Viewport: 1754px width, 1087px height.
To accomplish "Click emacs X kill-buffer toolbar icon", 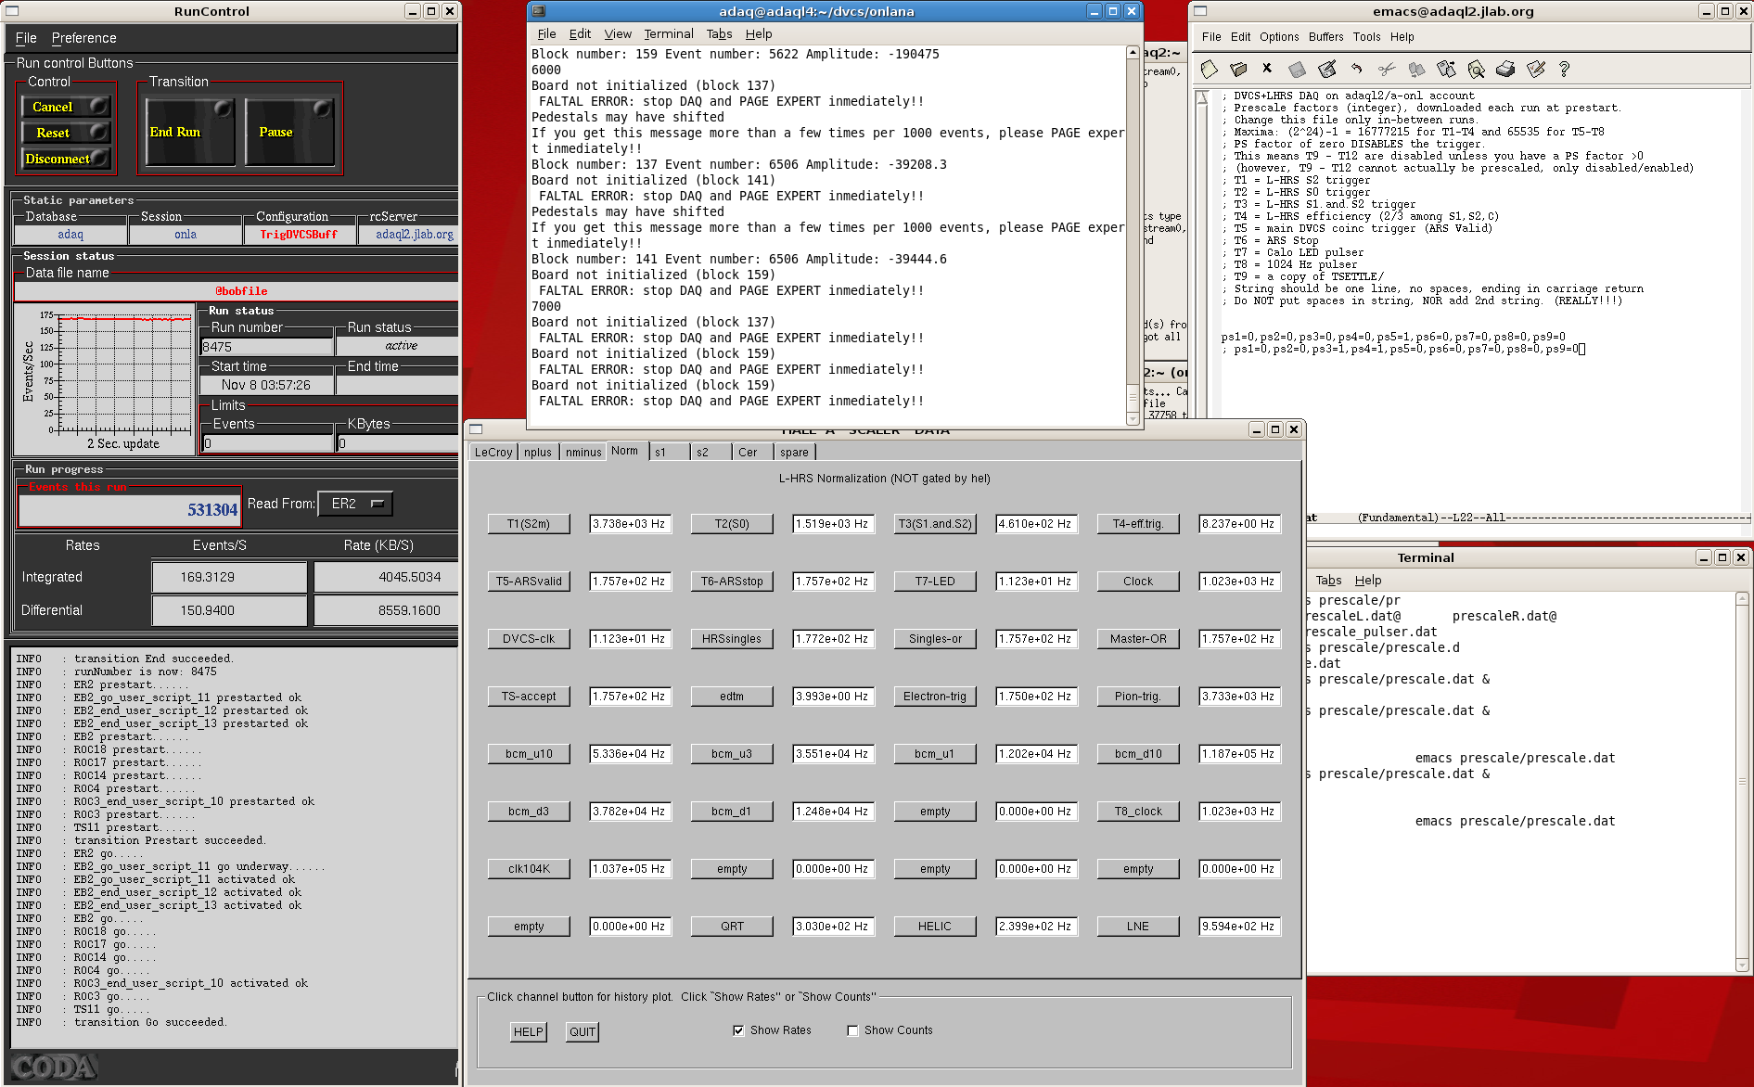I will point(1267,69).
